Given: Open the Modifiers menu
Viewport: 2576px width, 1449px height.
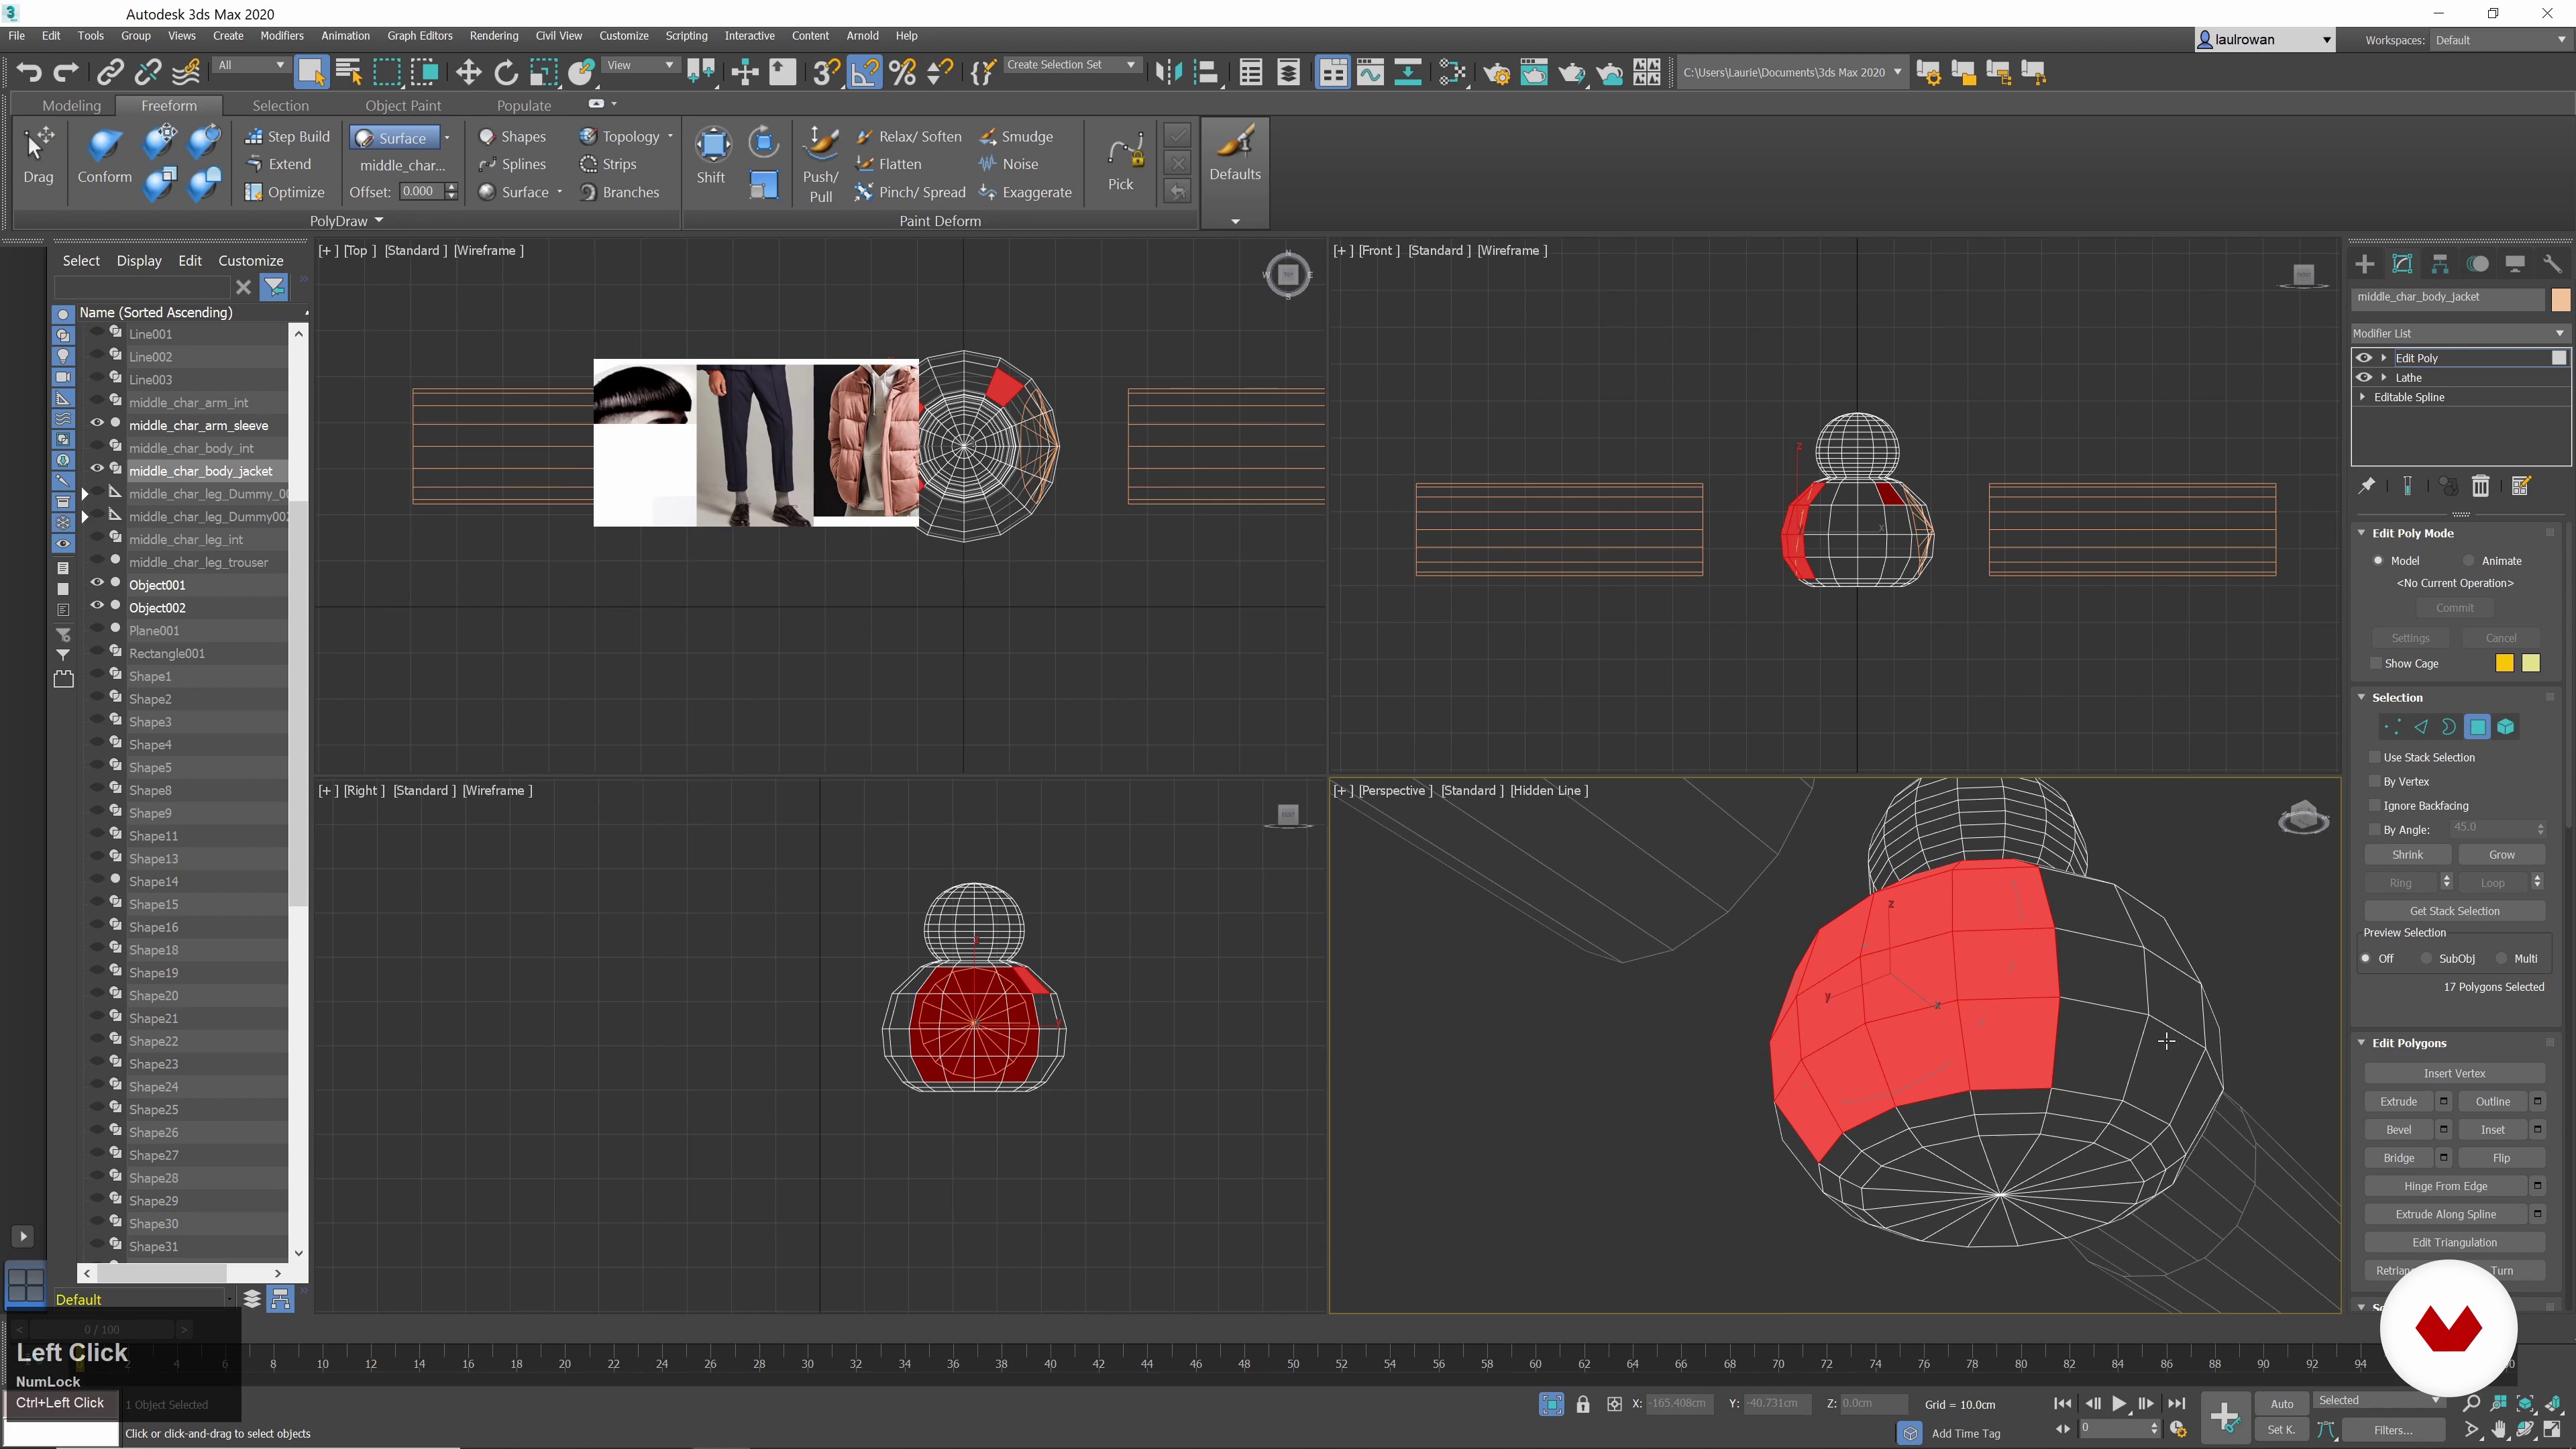Looking at the screenshot, I should 281,35.
